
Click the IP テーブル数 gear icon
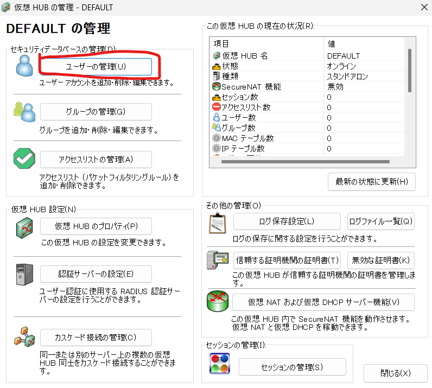pos(217,148)
